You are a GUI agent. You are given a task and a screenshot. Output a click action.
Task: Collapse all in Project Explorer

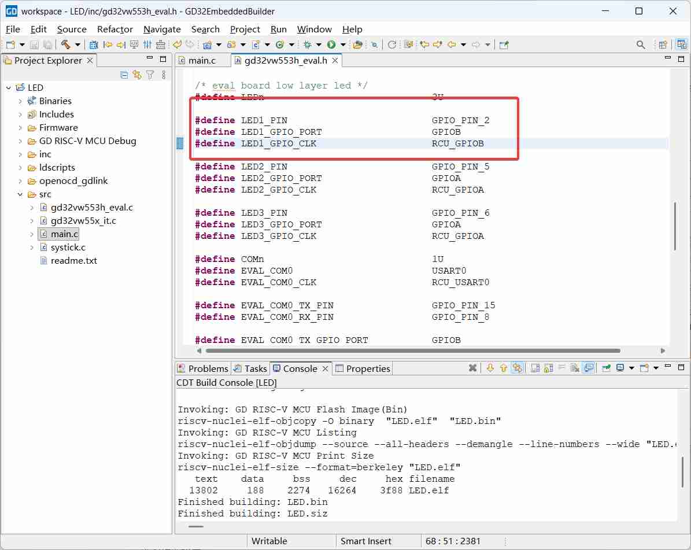point(124,75)
